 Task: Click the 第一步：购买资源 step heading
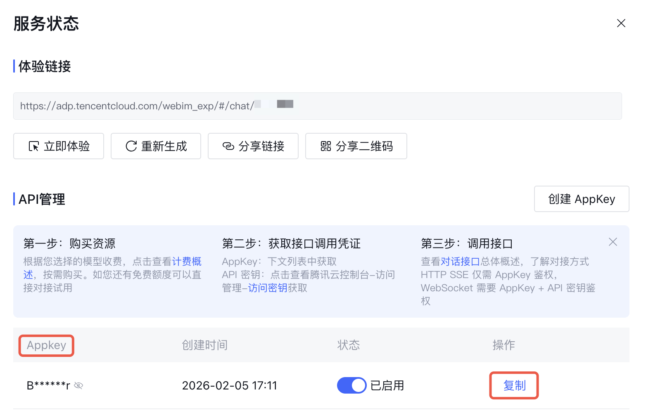click(69, 243)
